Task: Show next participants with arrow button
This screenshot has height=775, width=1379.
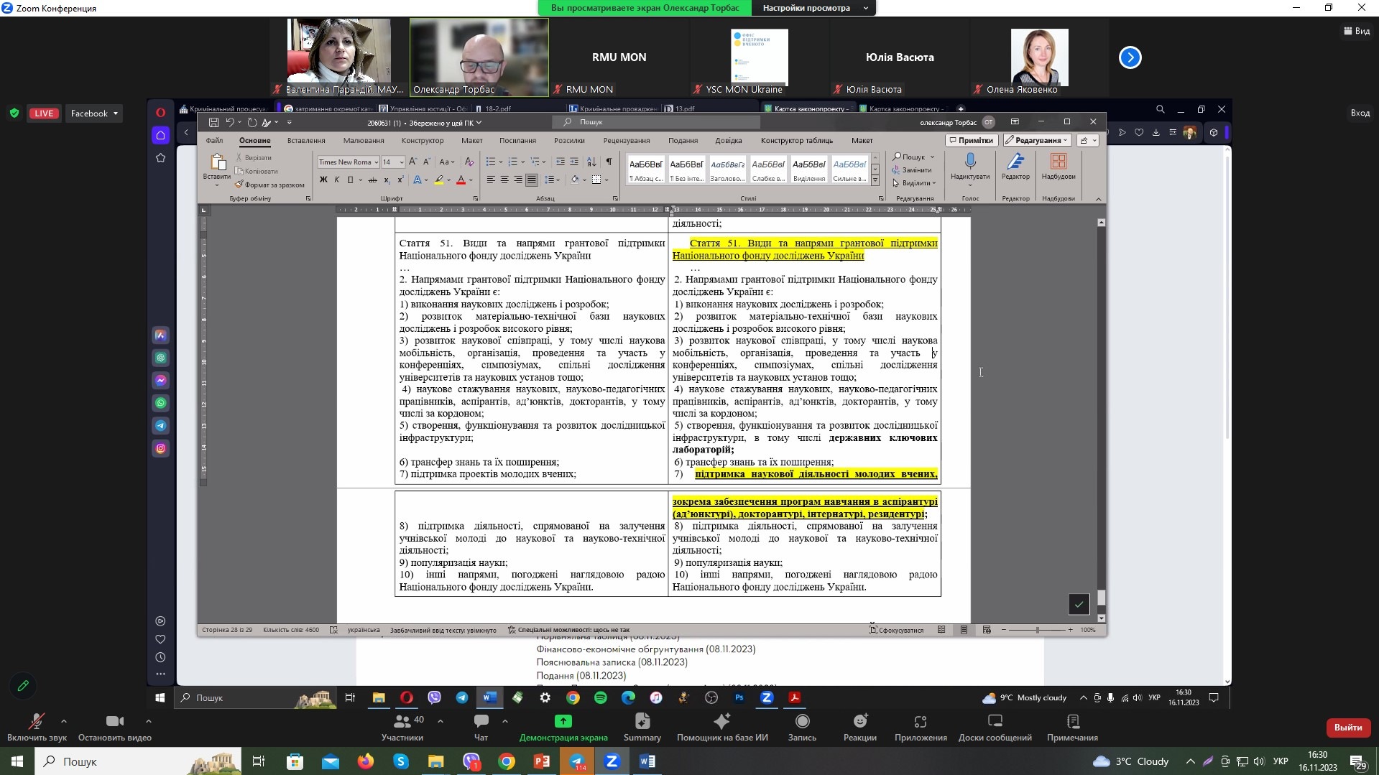Action: [x=1130, y=57]
